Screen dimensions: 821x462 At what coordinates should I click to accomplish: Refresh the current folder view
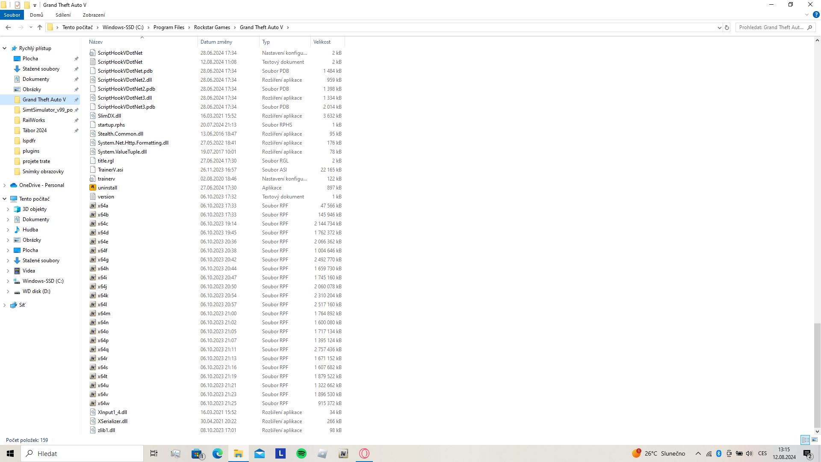[x=727, y=27]
